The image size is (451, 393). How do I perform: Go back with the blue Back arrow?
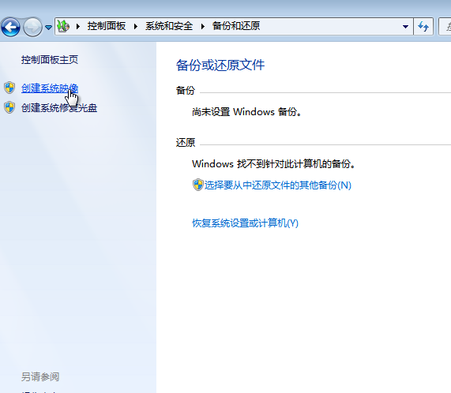(x=10, y=27)
